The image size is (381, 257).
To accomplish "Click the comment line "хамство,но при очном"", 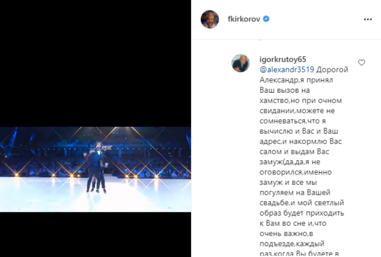I will (301, 100).
